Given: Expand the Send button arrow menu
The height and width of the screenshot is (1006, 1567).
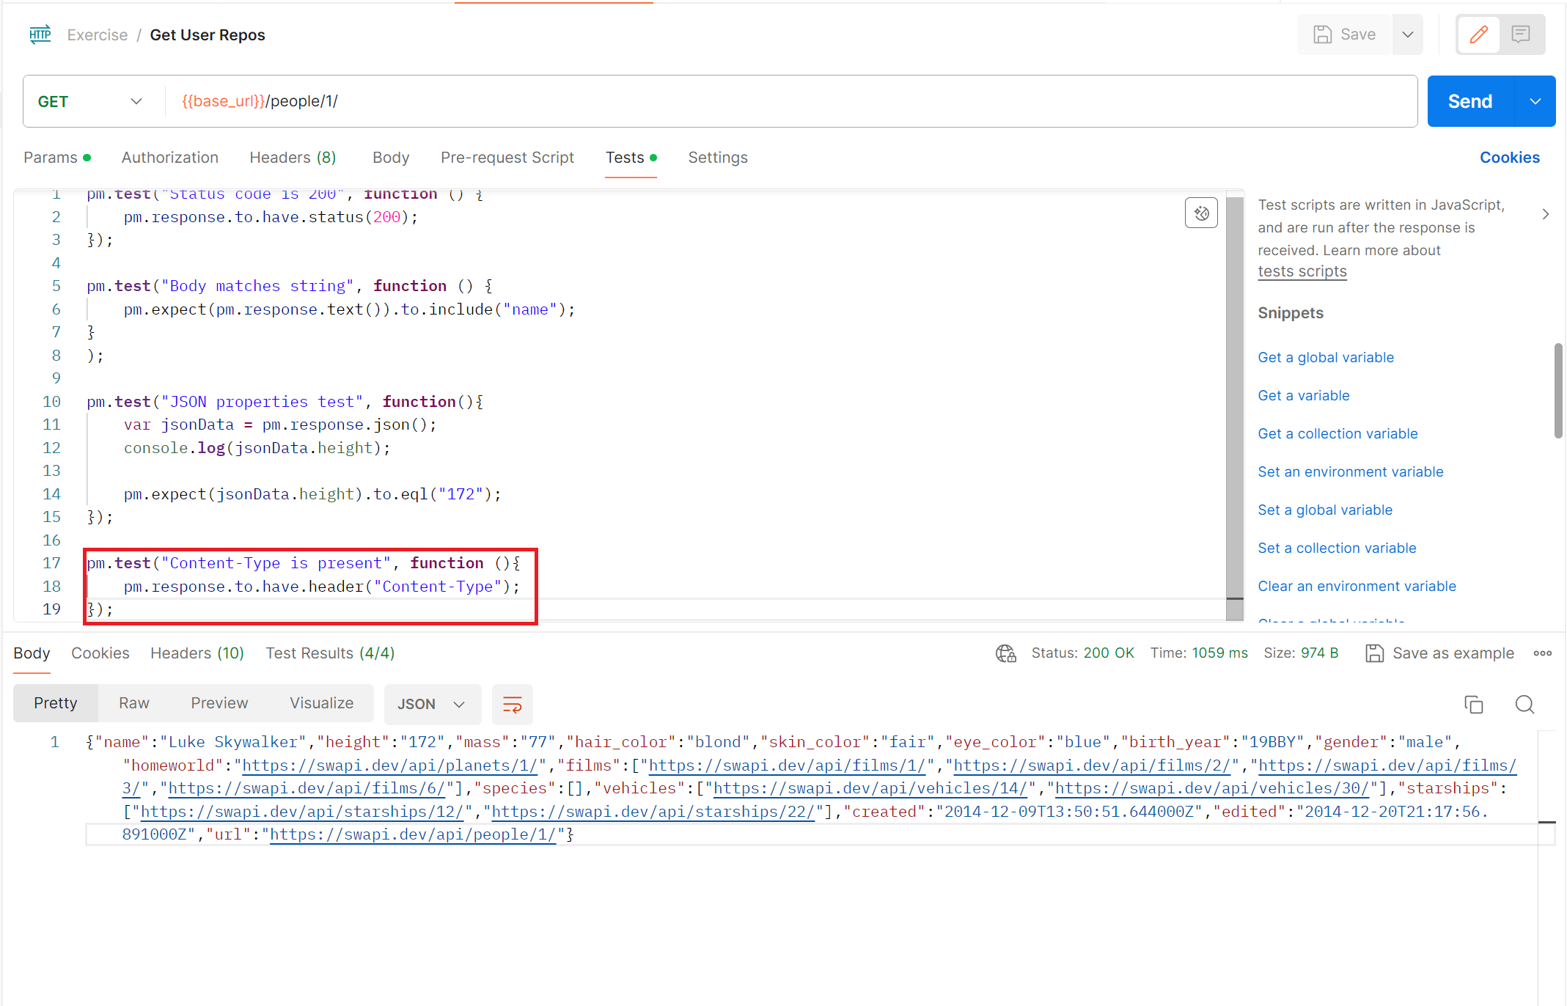Looking at the screenshot, I should (1535, 102).
